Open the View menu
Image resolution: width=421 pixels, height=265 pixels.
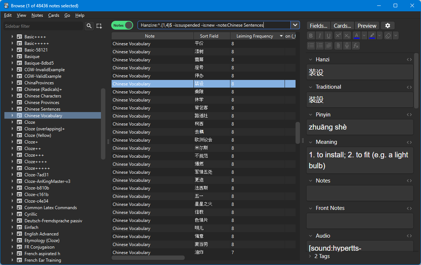tap(22, 15)
